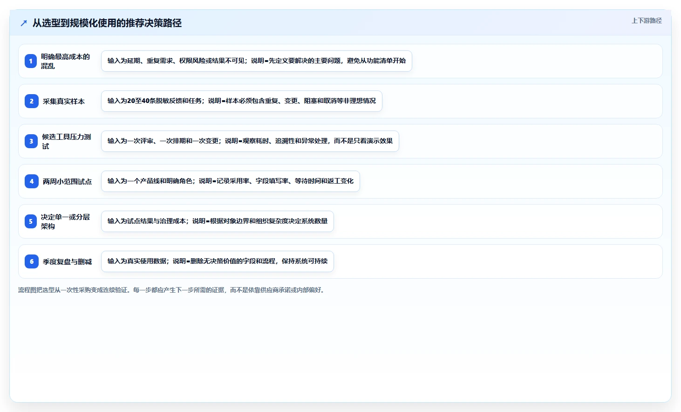The width and height of the screenshot is (681, 412).
Task: Click the step title 候选工具压力测试
Action: coord(67,141)
